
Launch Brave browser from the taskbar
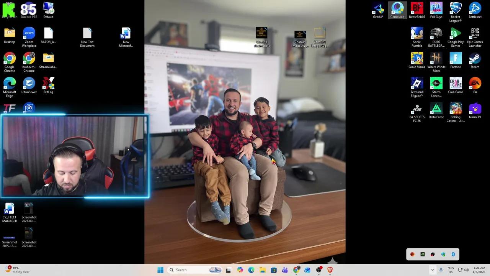[330, 270]
